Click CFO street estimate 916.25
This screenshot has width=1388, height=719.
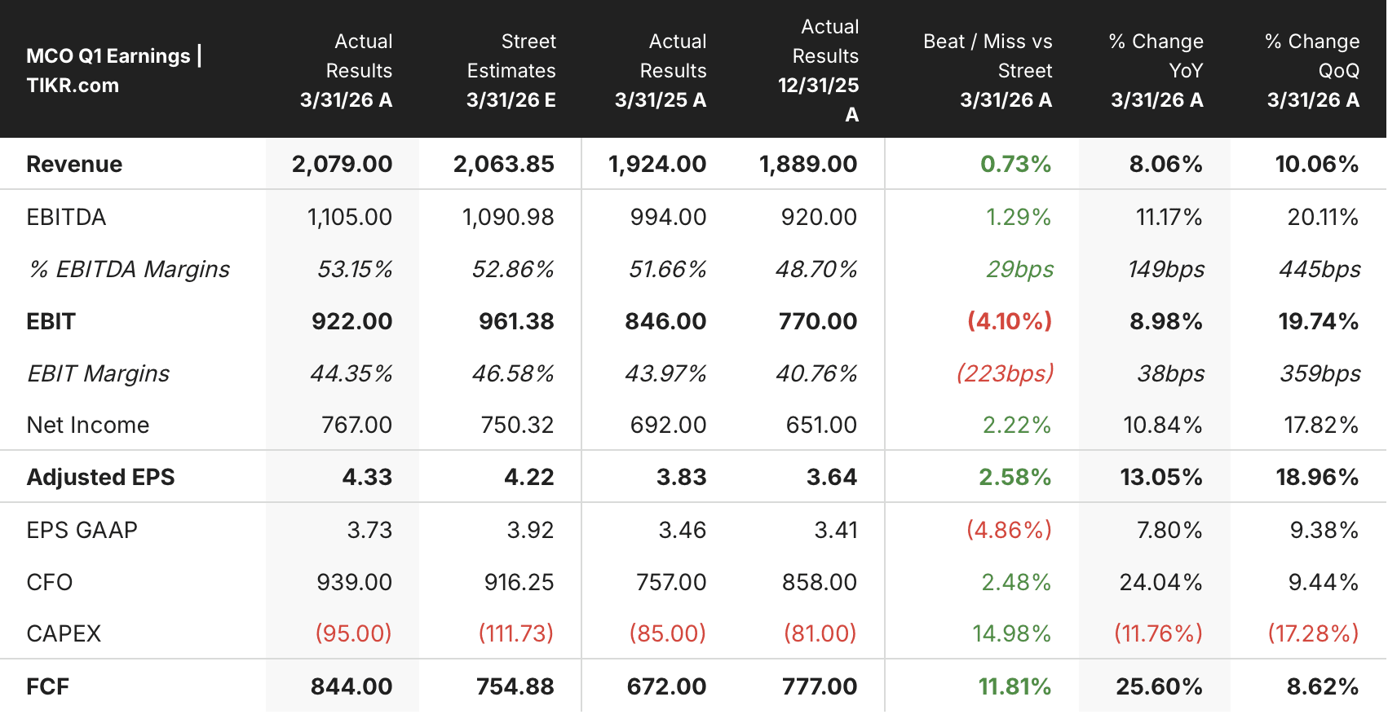coord(519,582)
